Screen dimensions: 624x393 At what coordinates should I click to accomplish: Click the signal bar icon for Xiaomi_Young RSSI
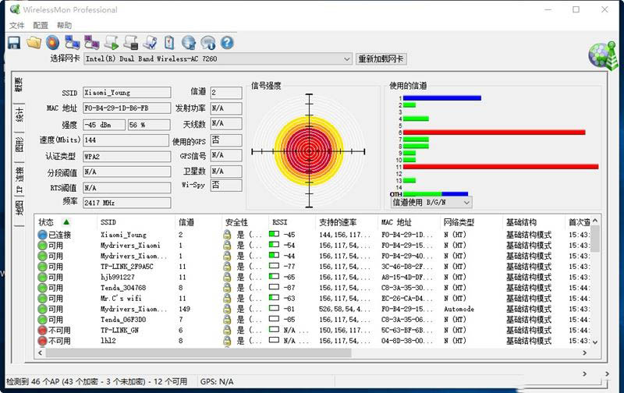274,234
